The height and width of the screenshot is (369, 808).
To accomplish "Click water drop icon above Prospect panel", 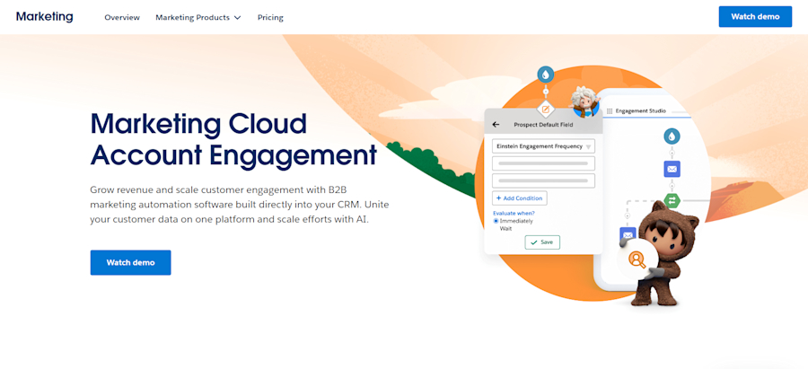I will coord(545,75).
